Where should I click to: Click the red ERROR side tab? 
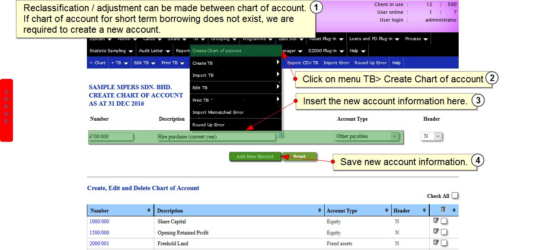6,110
